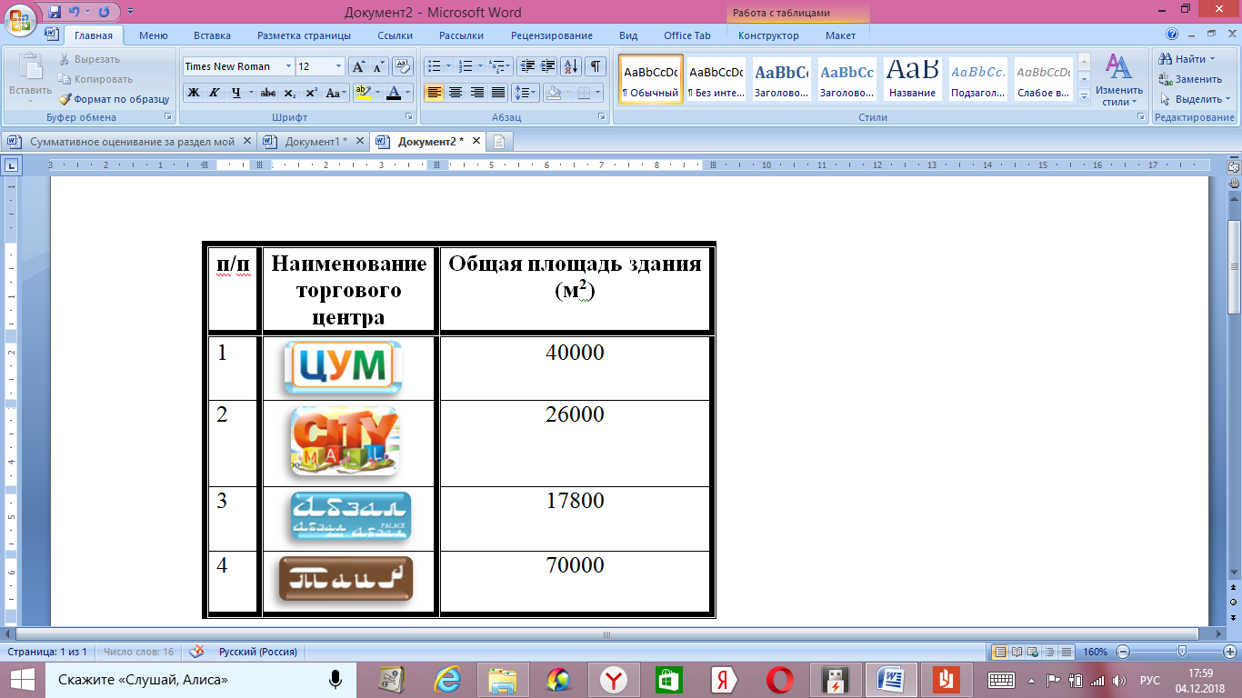Apply superscript formatting

(311, 93)
